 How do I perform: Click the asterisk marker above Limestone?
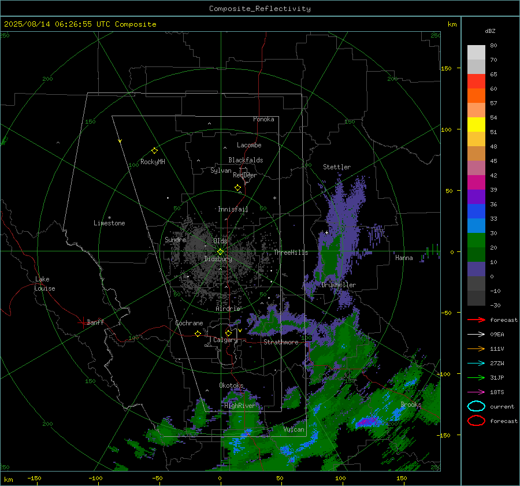[109, 218]
